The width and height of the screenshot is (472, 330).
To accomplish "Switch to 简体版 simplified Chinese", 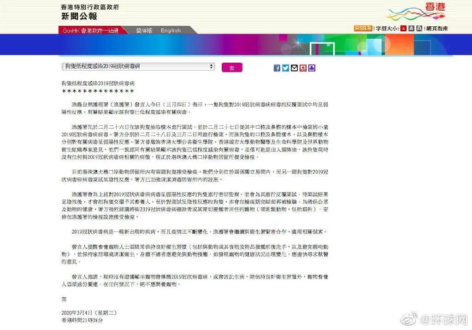I will (144, 30).
